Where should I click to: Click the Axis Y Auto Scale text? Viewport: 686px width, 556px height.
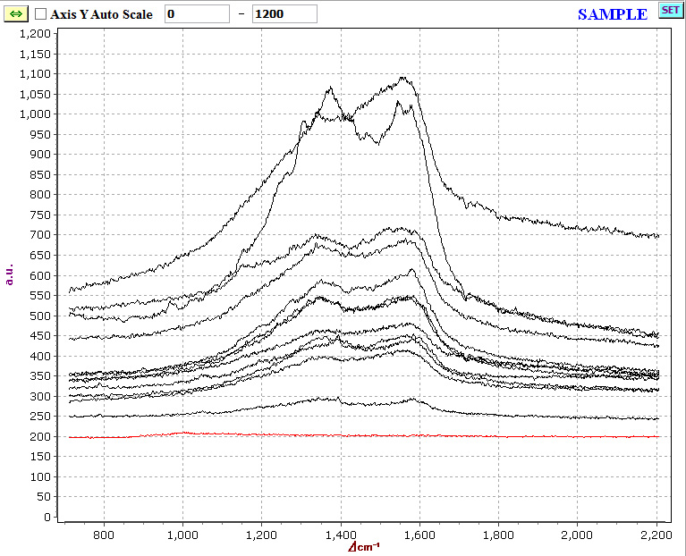[x=101, y=14]
